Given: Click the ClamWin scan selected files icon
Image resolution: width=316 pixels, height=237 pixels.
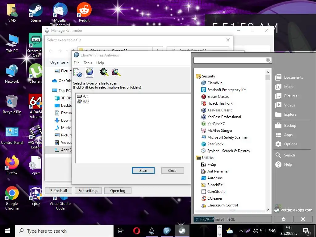Looking at the screenshot, I should tap(116, 72).
